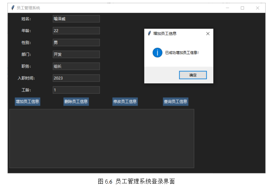
Task: Click the 删除员工信息 button
Action: 76,101
